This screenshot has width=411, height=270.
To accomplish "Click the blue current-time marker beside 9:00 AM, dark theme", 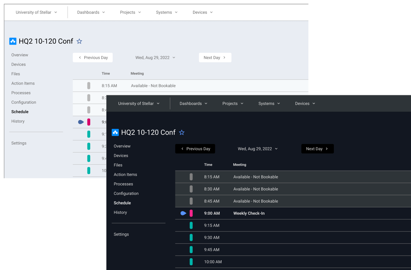I will point(183,213).
